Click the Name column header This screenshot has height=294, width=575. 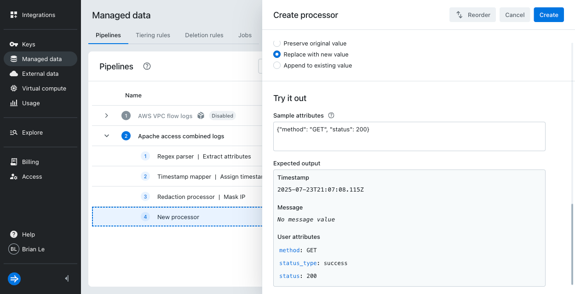coord(133,95)
